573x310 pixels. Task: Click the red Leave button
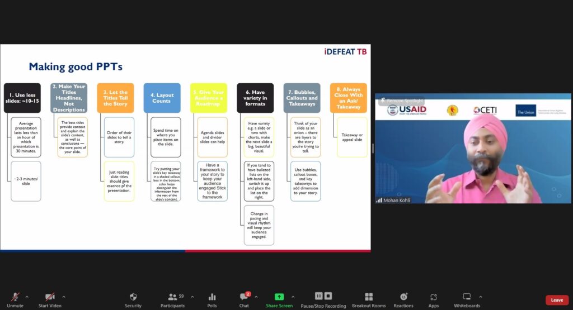pyautogui.click(x=557, y=300)
